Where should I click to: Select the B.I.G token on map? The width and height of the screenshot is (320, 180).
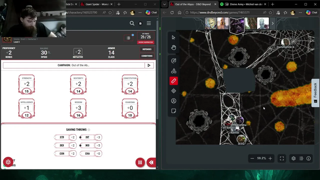tap(241, 139)
